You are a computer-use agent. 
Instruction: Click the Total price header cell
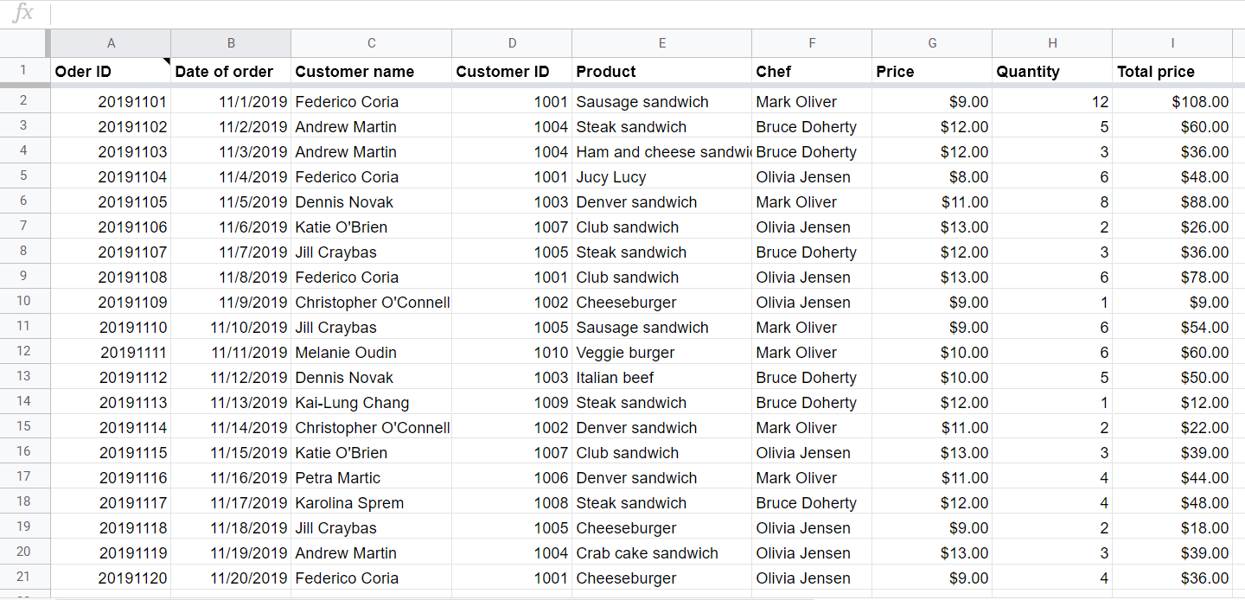click(1172, 70)
